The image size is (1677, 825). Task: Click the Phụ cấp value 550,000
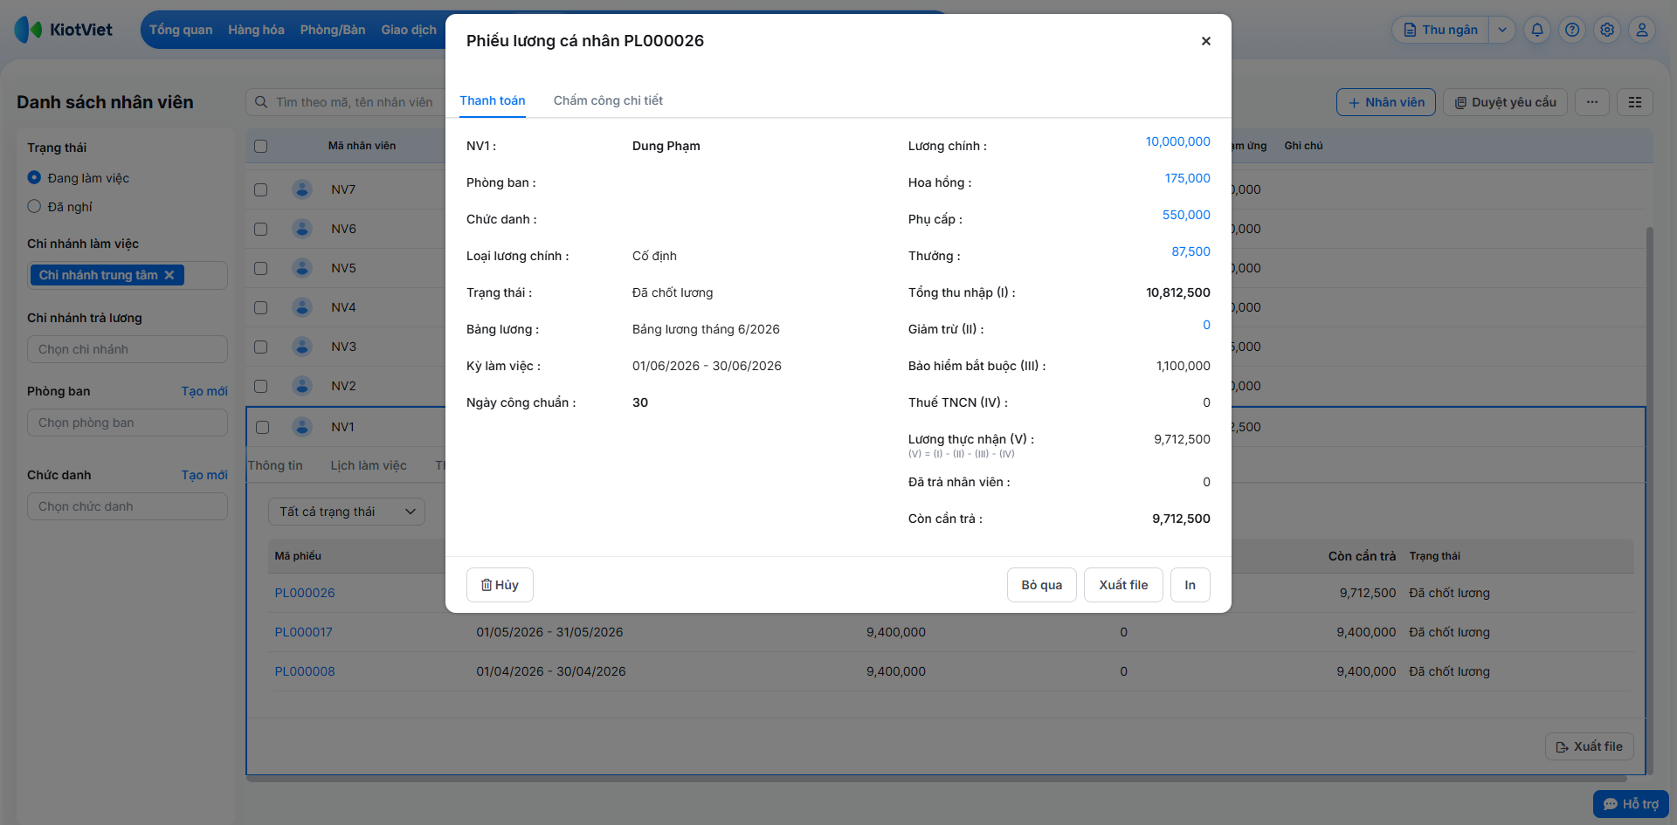[x=1186, y=215]
